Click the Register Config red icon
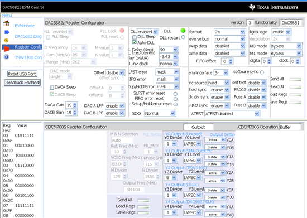 click(7, 49)
